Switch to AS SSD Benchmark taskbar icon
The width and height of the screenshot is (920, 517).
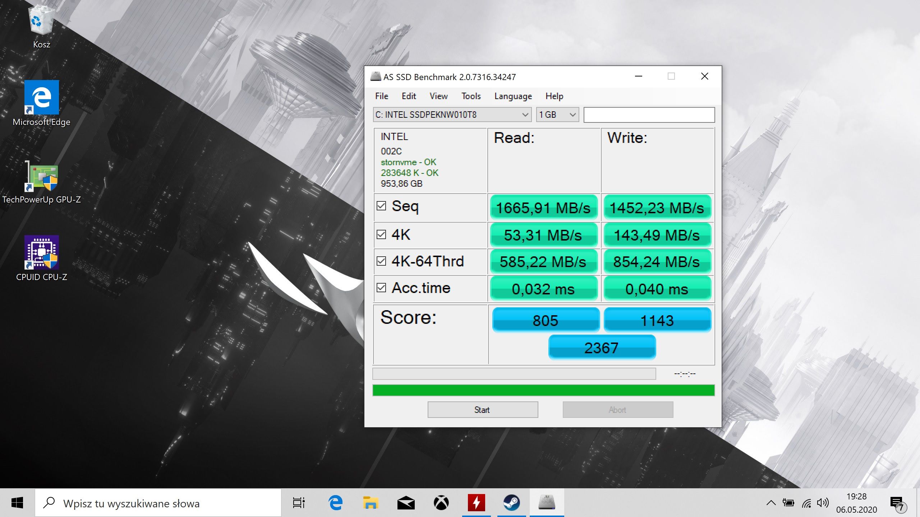pos(547,503)
